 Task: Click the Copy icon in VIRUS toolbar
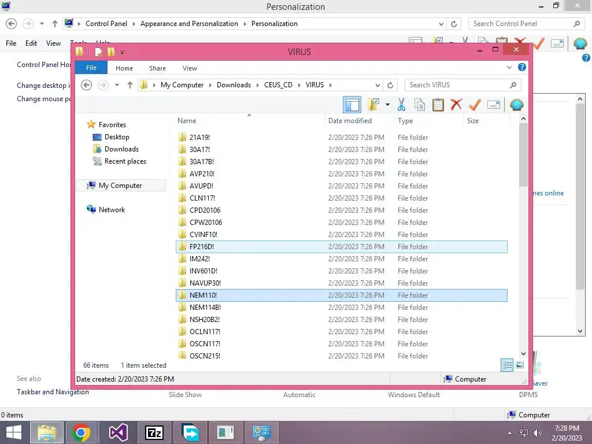coord(420,105)
